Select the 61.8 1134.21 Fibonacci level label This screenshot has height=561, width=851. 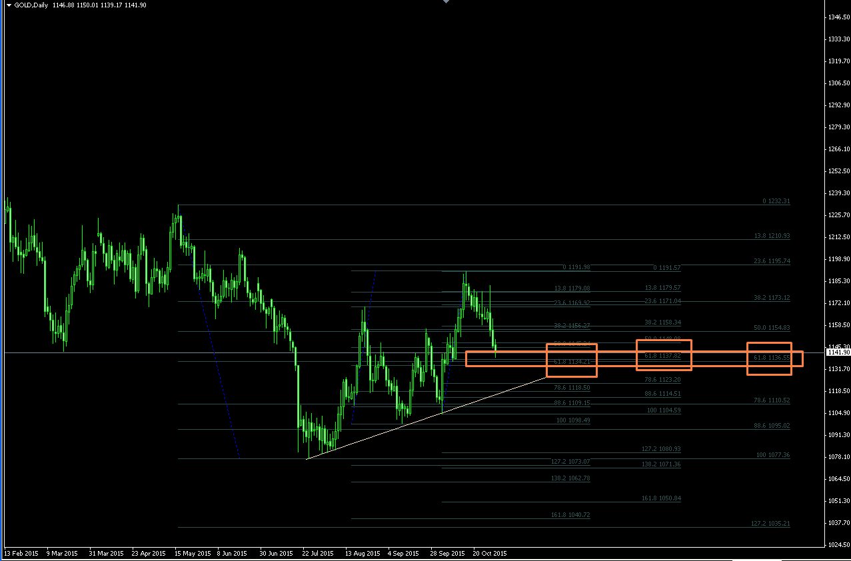[571, 361]
